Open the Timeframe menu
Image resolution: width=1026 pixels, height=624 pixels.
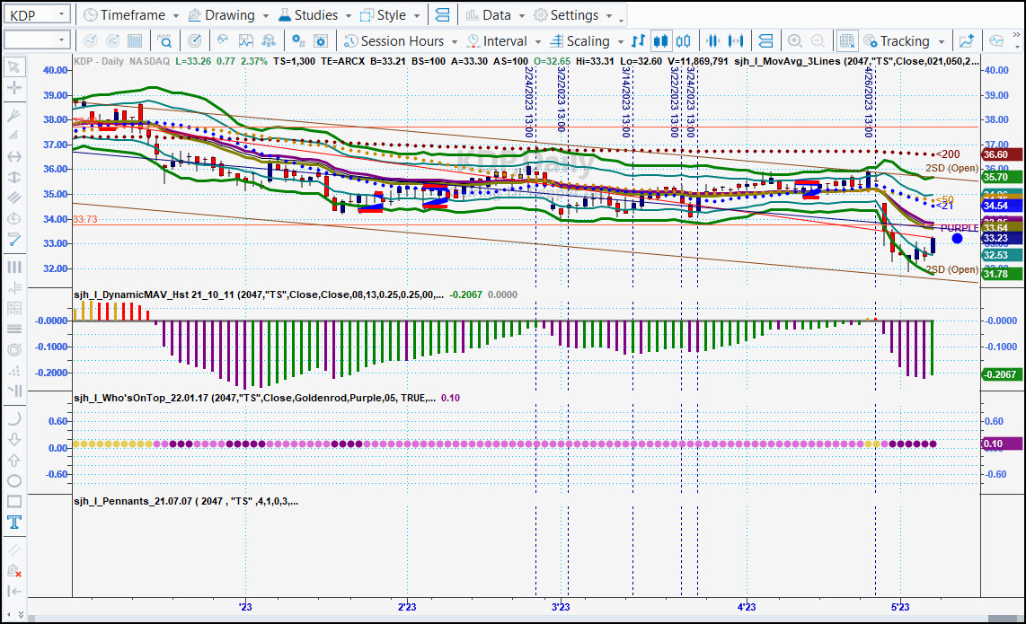click(131, 15)
